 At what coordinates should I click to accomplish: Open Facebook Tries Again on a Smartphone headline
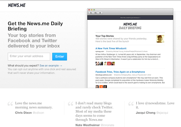pos(120,72)
